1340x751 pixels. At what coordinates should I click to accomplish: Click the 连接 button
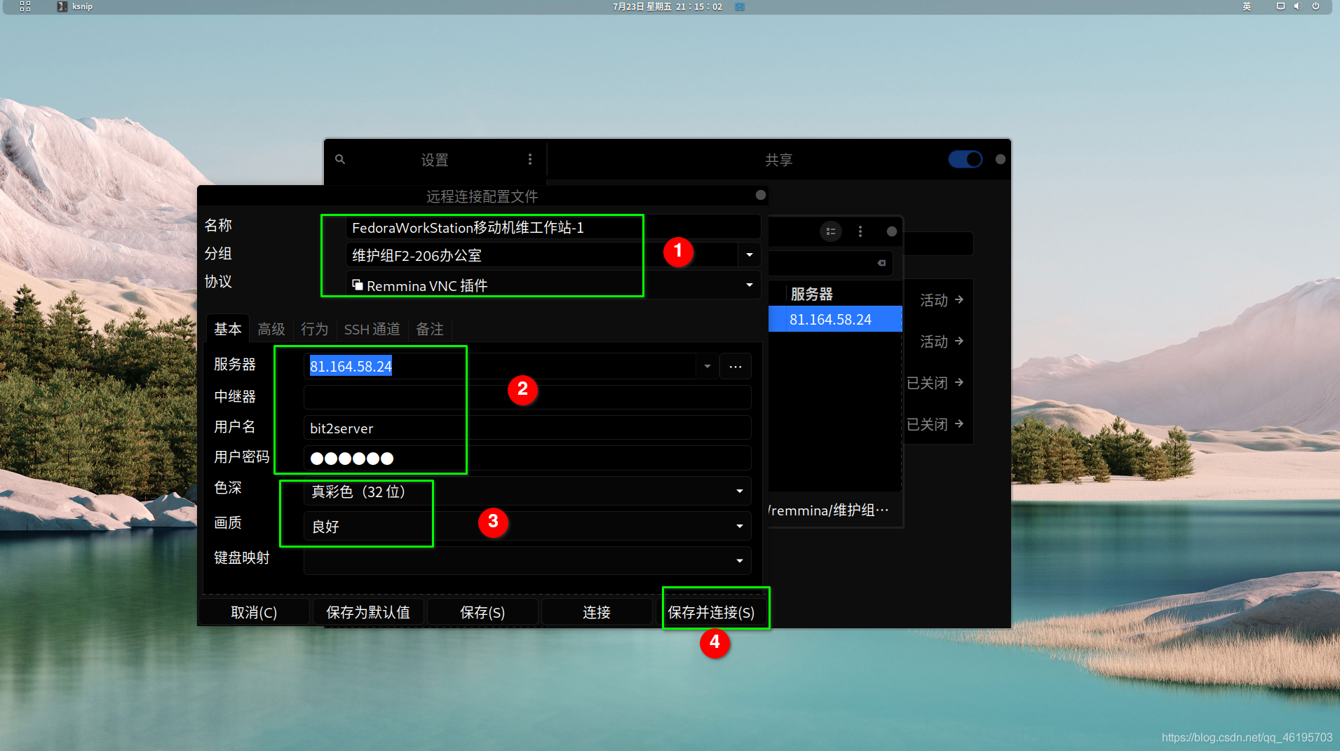coord(597,612)
